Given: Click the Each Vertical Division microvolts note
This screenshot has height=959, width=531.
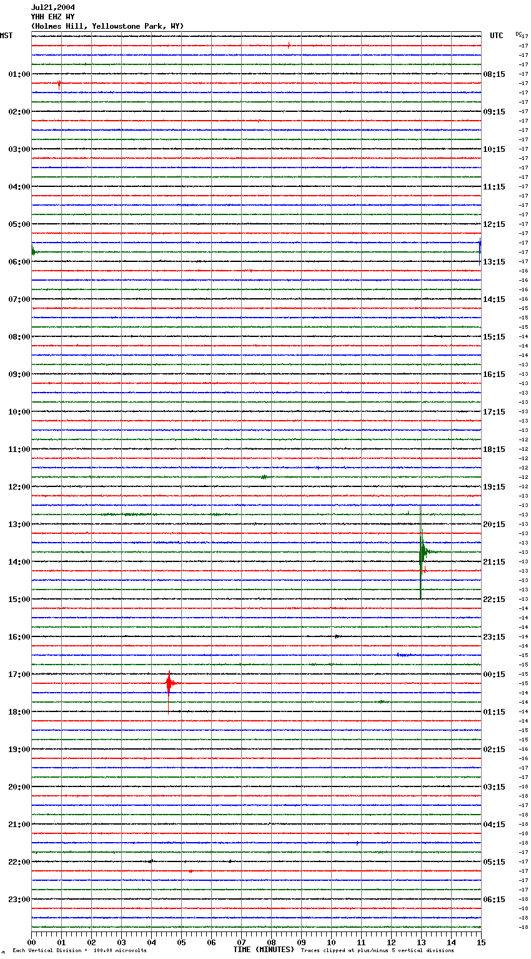Looking at the screenshot, I should [79, 951].
